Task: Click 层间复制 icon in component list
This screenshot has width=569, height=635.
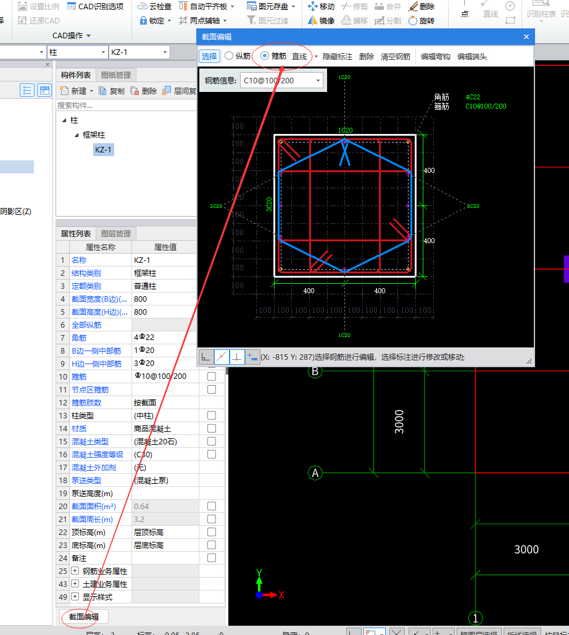Action: (167, 91)
